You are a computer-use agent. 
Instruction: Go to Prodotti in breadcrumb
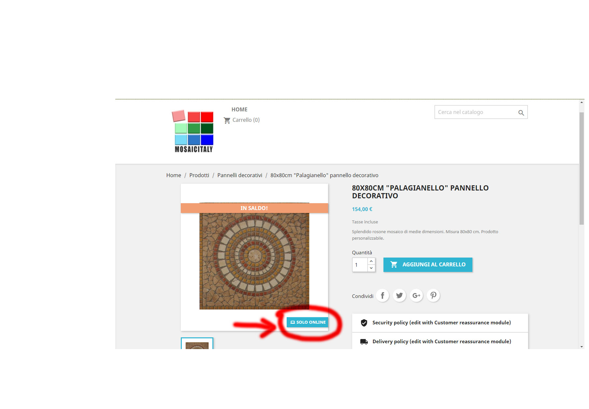(199, 175)
